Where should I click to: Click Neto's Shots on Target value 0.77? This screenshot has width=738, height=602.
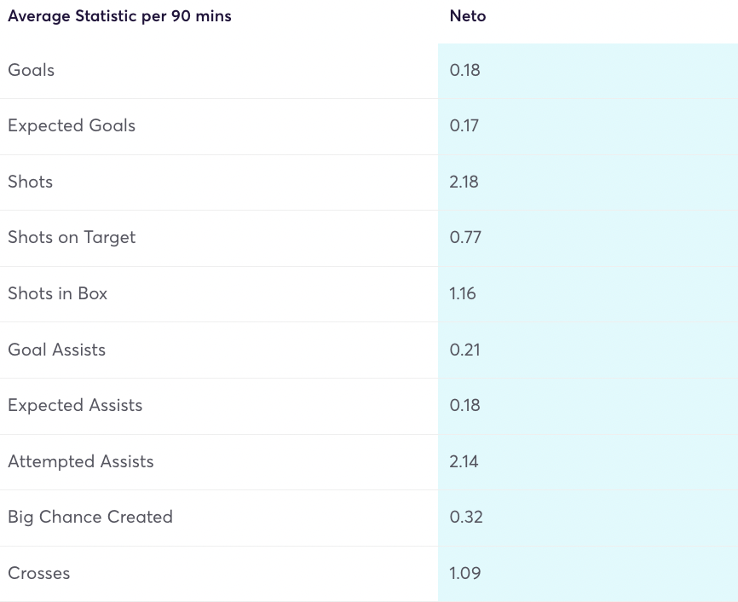coord(465,237)
